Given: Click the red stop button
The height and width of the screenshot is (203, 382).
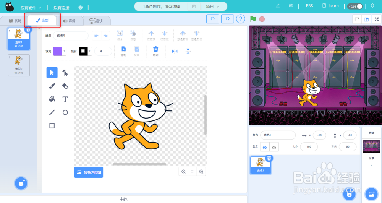Looking at the screenshot, I should [x=262, y=19].
